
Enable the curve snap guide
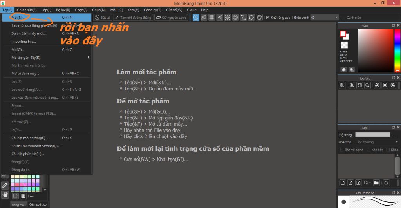243,17
